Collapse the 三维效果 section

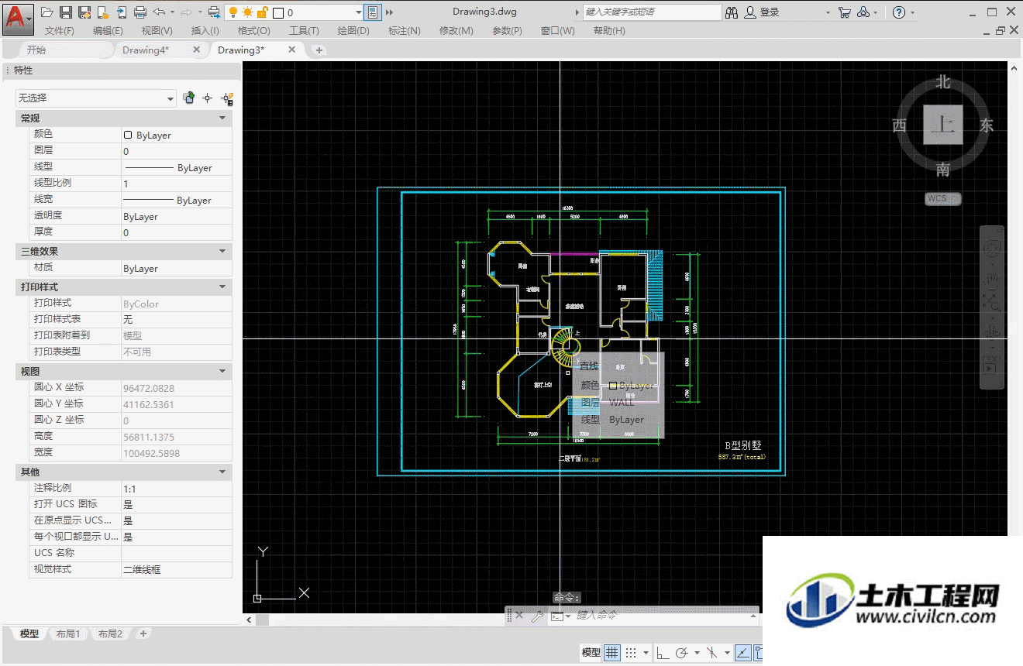[222, 252]
